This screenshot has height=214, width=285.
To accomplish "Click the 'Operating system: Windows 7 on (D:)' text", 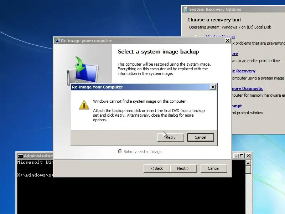I will pos(230,27).
